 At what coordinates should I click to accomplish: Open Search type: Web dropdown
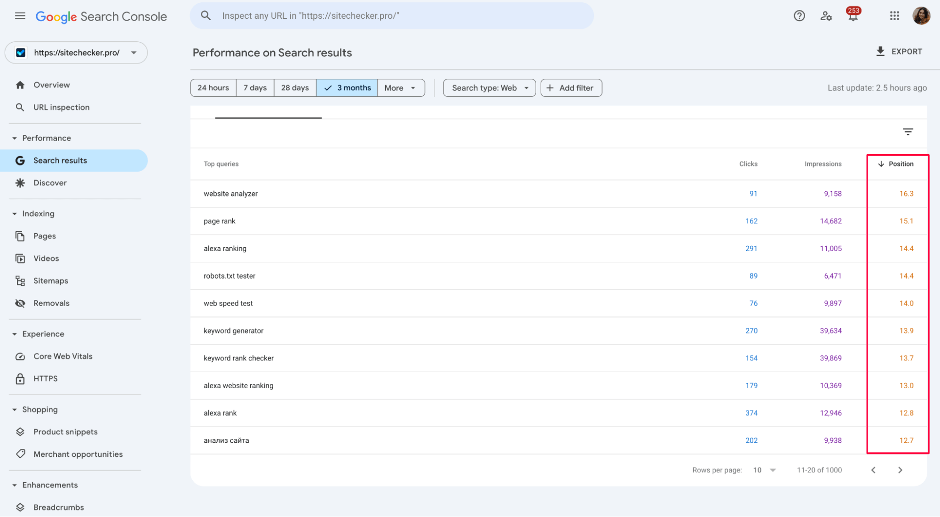[x=489, y=88]
